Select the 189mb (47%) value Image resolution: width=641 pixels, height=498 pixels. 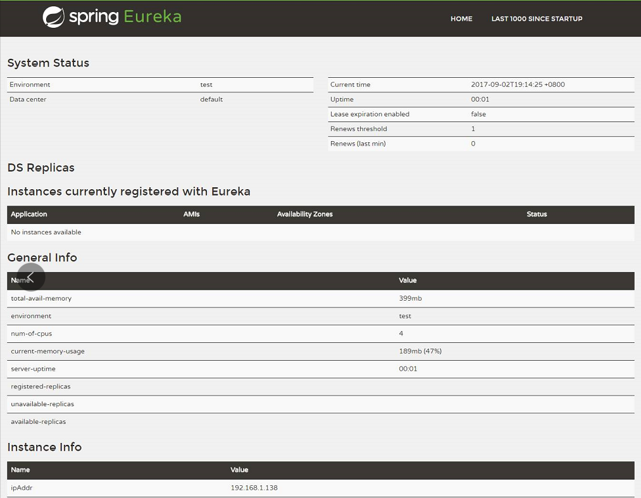click(x=420, y=351)
